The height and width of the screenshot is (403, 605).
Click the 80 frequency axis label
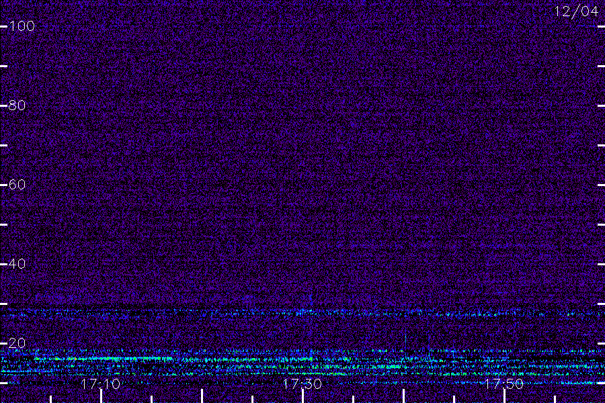coord(17,105)
